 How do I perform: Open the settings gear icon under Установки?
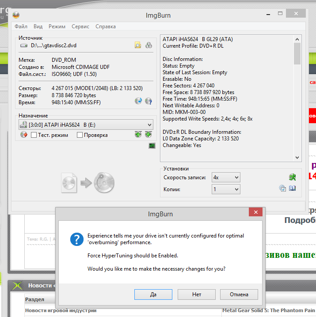coord(282,188)
